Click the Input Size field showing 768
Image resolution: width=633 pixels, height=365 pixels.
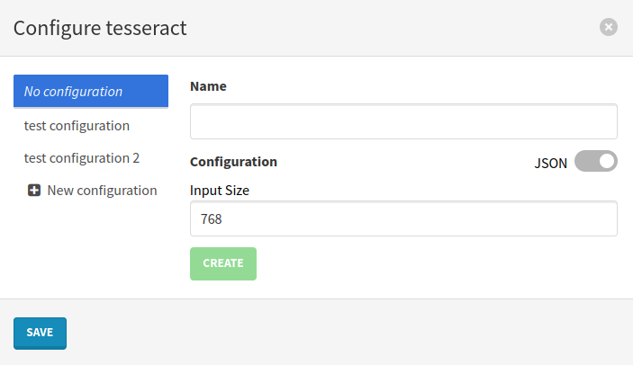pyautogui.click(x=403, y=218)
